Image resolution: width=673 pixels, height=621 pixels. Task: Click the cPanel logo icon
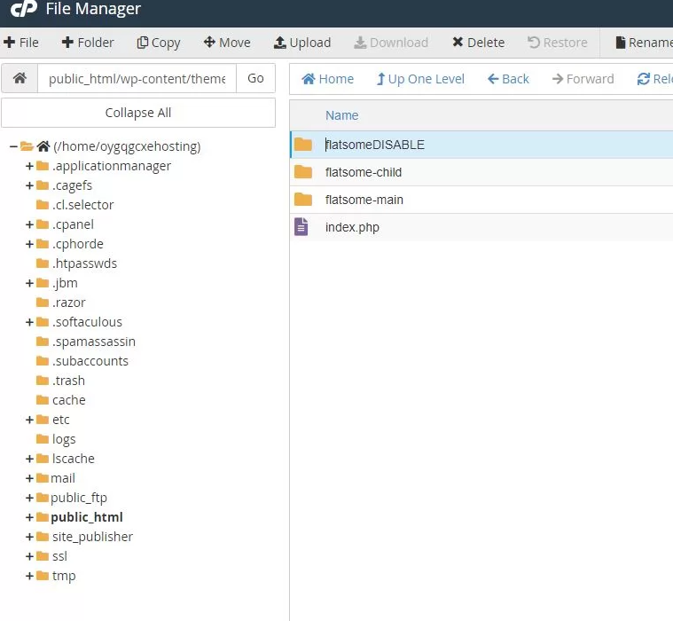click(24, 8)
